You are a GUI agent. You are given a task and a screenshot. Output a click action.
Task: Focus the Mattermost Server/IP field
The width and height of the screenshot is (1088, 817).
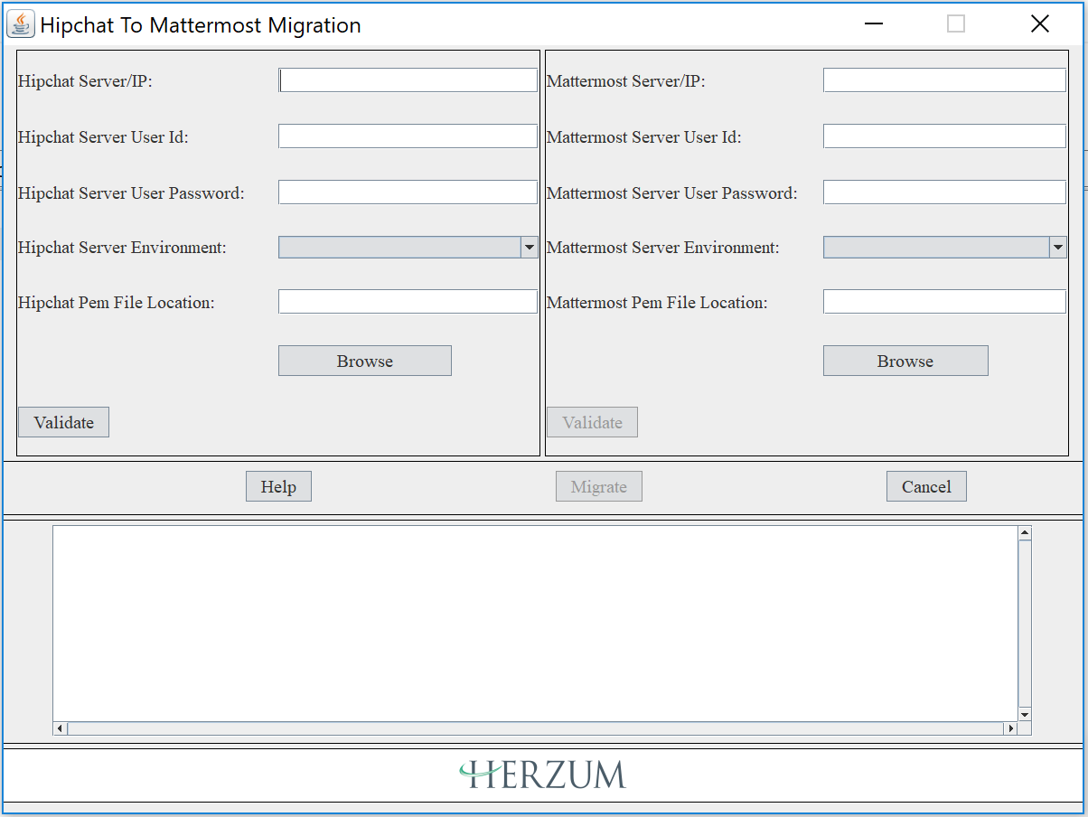pos(944,80)
